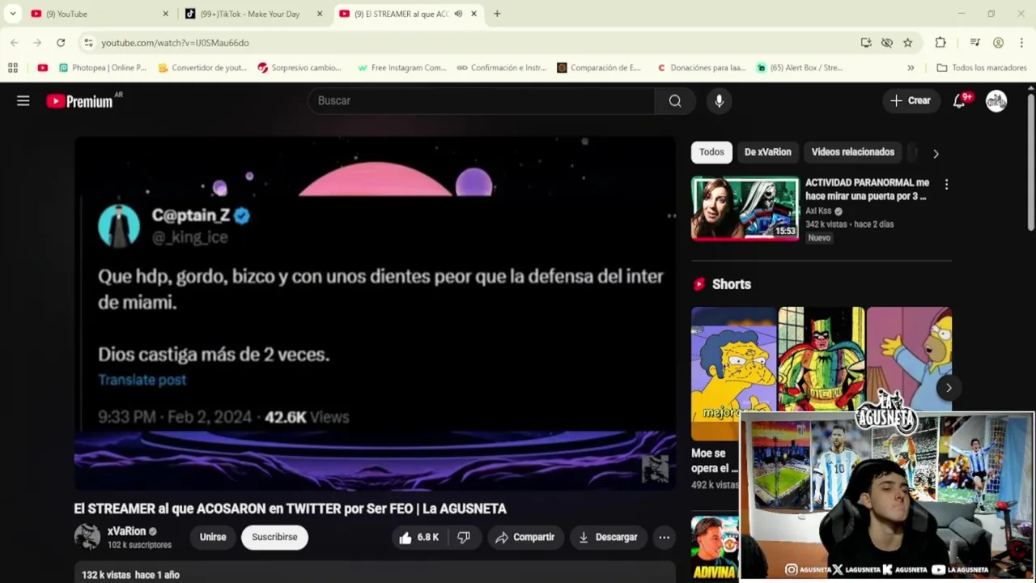Open Convertidor de yout... bookmark
This screenshot has height=583, width=1036.
coord(202,68)
